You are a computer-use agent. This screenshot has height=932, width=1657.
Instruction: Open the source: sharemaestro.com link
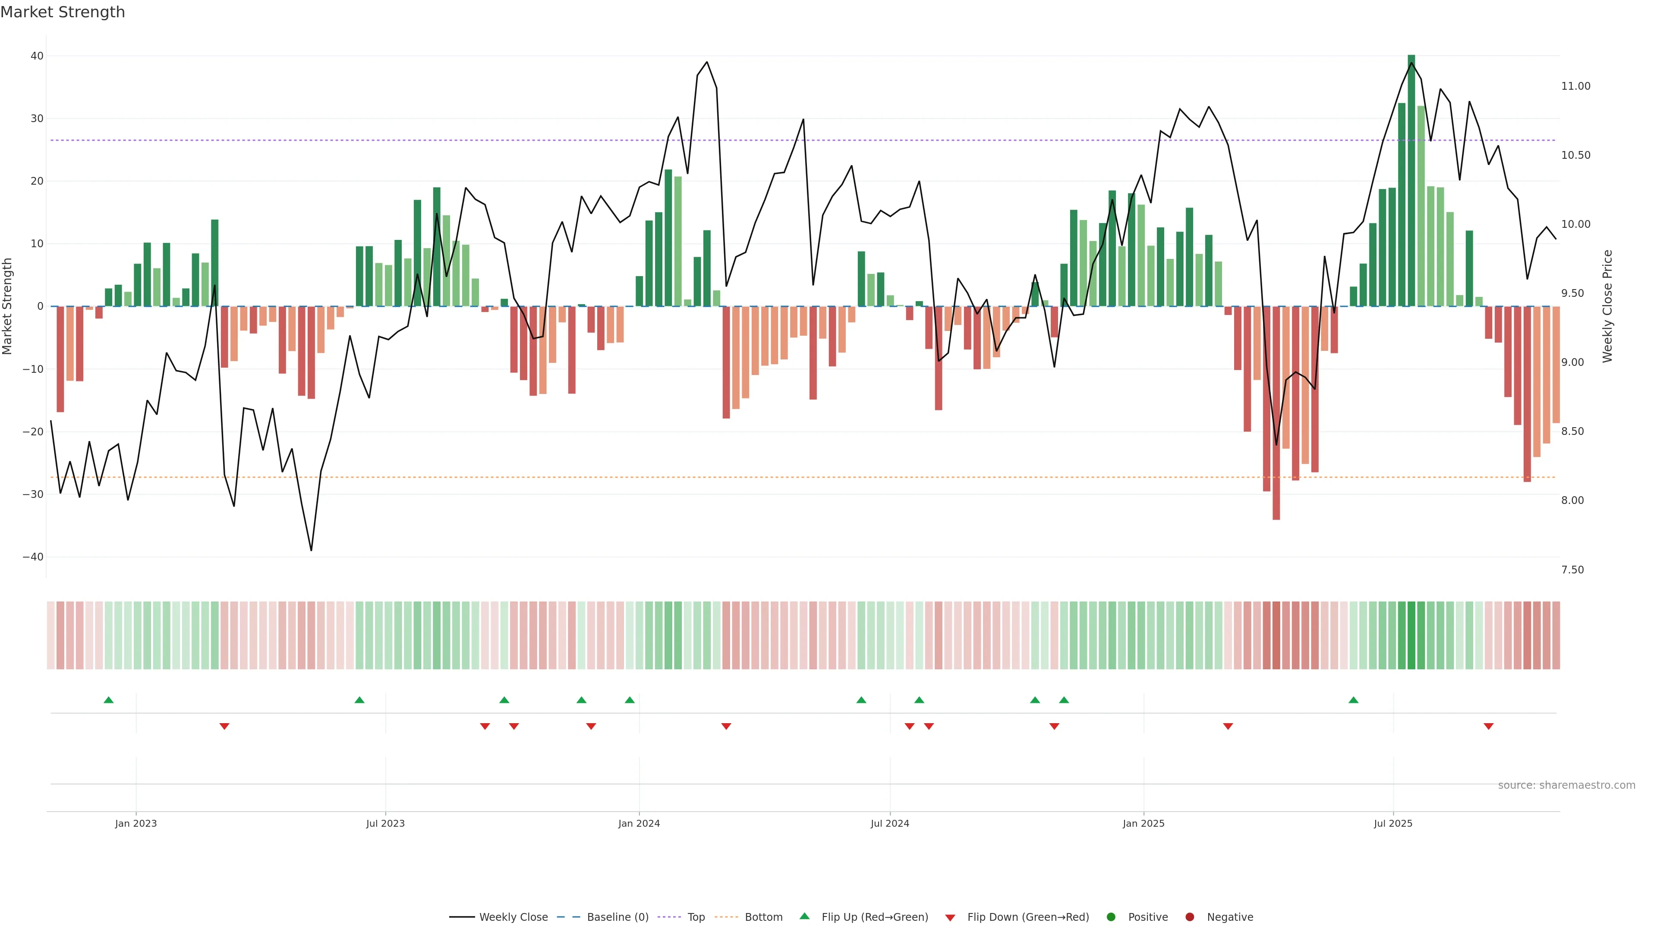1566,785
